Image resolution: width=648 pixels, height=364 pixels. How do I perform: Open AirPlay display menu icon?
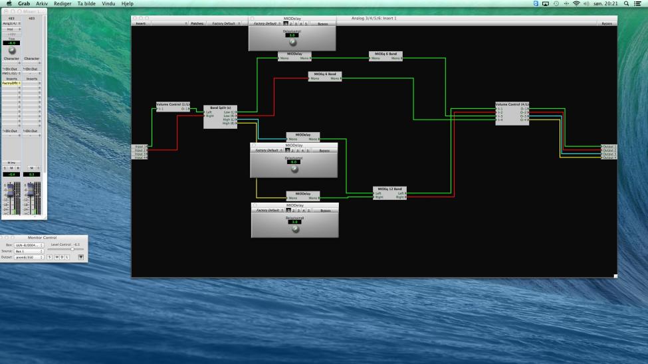tap(546, 4)
